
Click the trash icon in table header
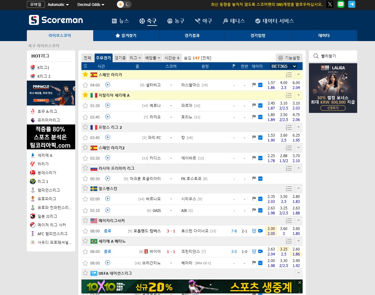pos(85,66)
